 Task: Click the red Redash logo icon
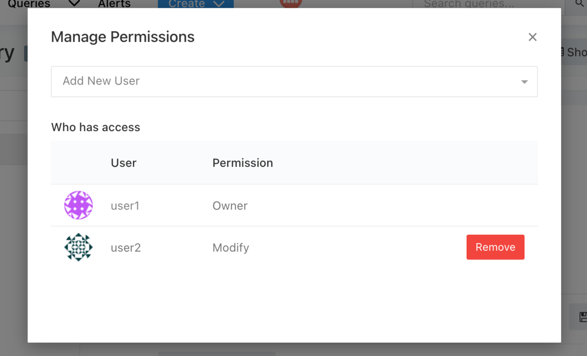(291, 3)
